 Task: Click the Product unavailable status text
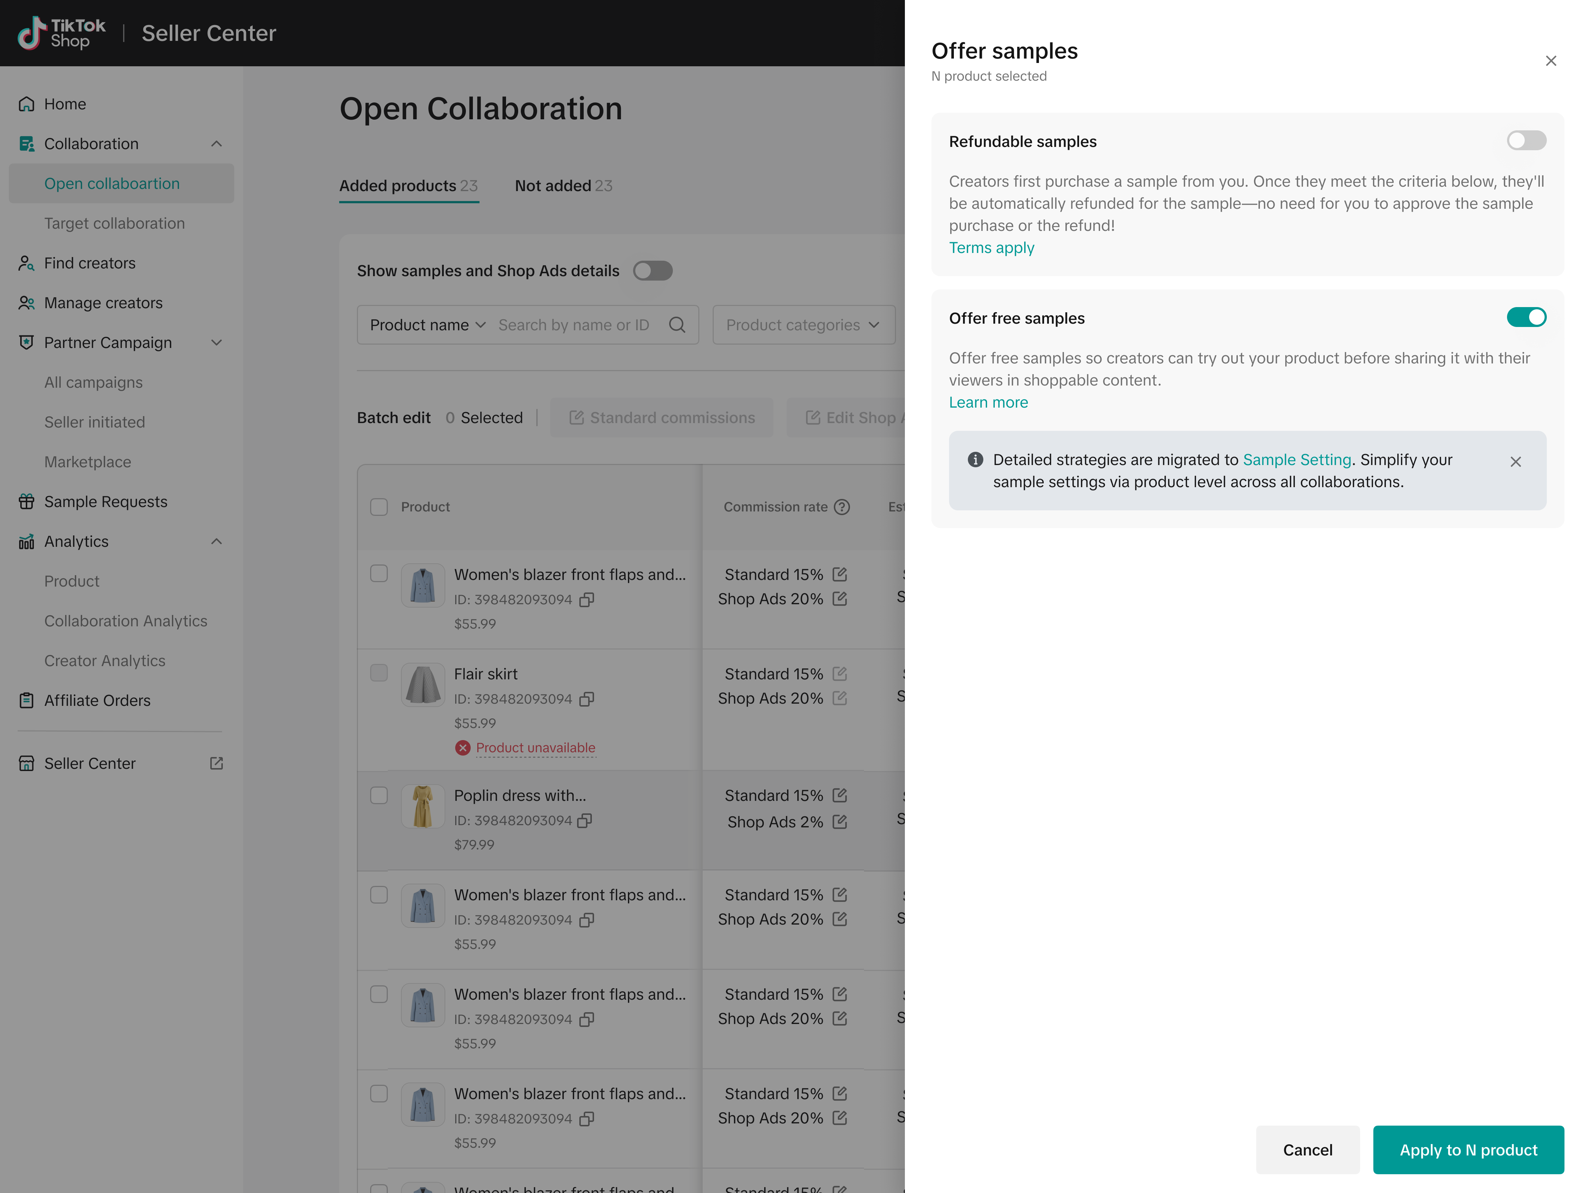[x=536, y=748]
